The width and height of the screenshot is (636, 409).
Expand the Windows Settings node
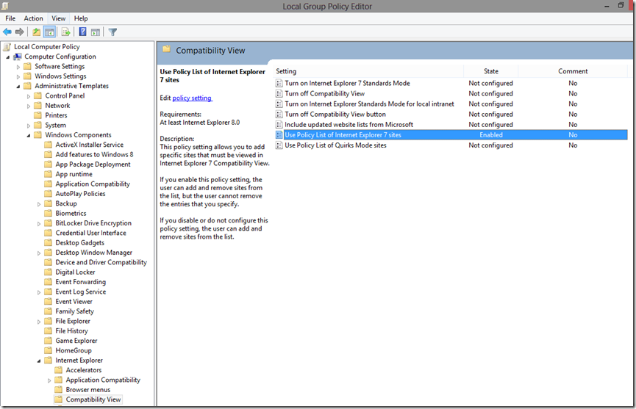[18, 76]
